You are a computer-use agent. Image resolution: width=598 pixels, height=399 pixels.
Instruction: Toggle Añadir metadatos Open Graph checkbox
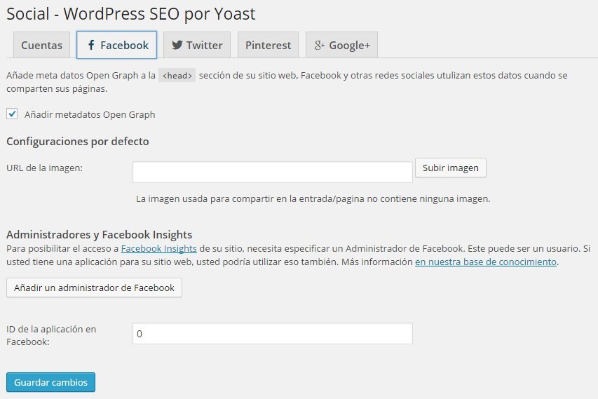(12, 114)
